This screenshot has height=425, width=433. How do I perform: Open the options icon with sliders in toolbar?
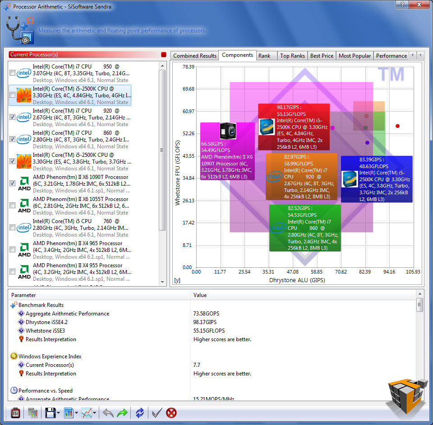tap(15, 413)
